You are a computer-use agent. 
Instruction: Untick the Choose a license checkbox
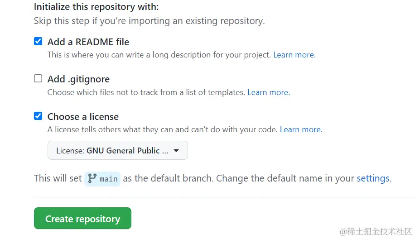(x=38, y=116)
